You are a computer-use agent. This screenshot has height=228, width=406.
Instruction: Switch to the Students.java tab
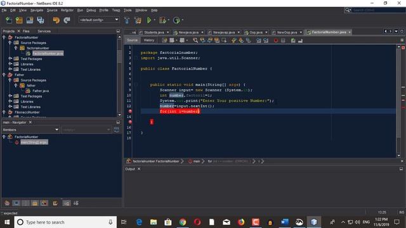(x=154, y=32)
